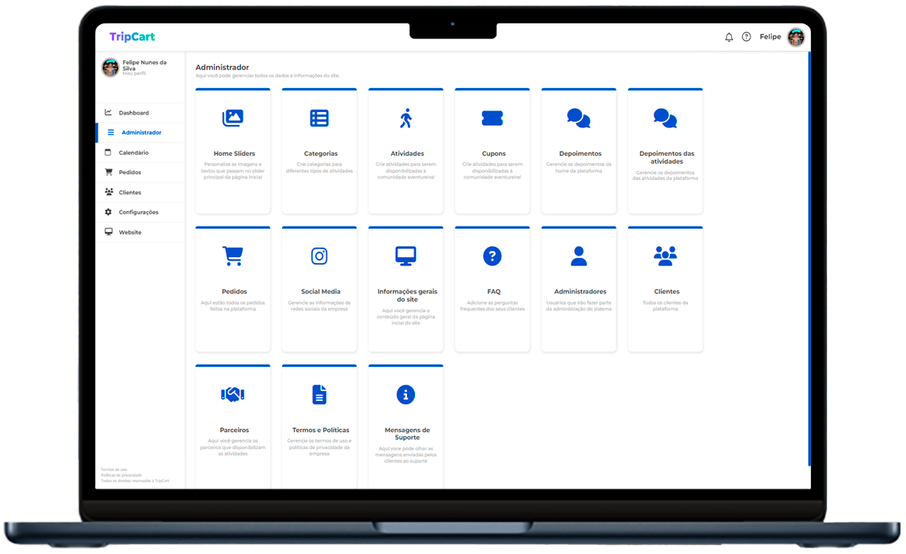The height and width of the screenshot is (554, 906).
Task: Go to Dashboard in the sidebar
Action: click(134, 113)
